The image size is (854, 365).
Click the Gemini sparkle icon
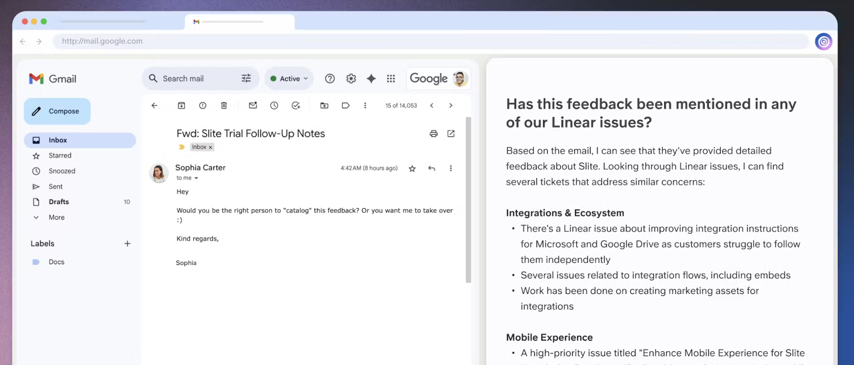pos(371,78)
